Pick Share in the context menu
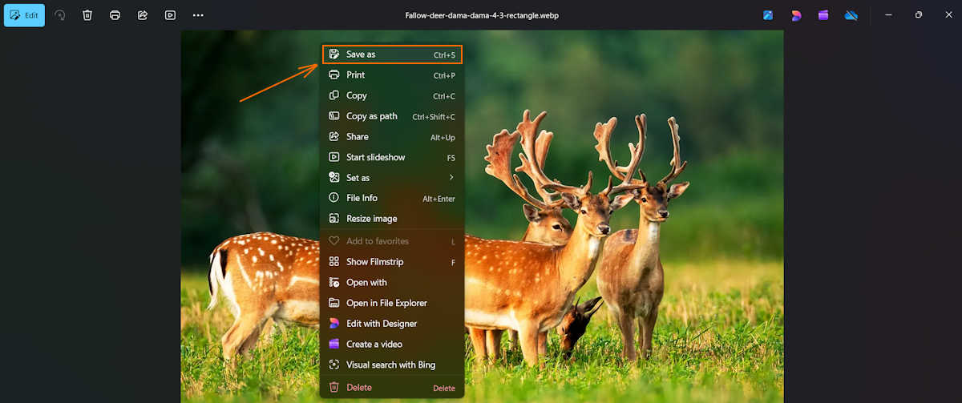The width and height of the screenshot is (962, 403). [x=392, y=137]
